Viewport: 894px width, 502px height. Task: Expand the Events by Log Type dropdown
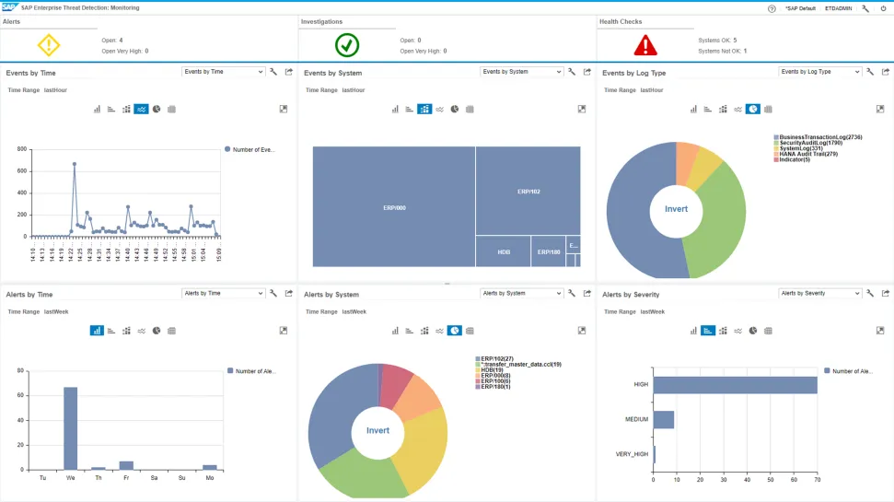tap(819, 72)
